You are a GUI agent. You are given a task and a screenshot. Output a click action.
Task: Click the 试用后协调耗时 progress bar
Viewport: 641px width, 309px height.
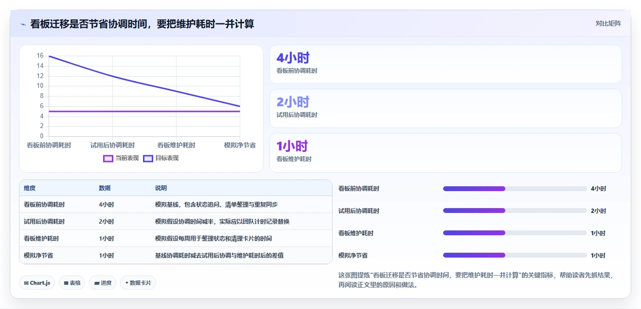(x=515, y=211)
